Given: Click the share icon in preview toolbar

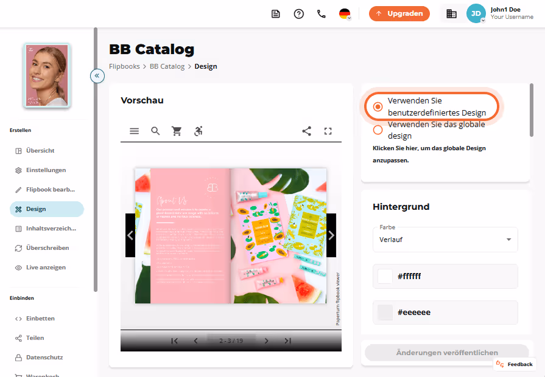Looking at the screenshot, I should pos(306,131).
